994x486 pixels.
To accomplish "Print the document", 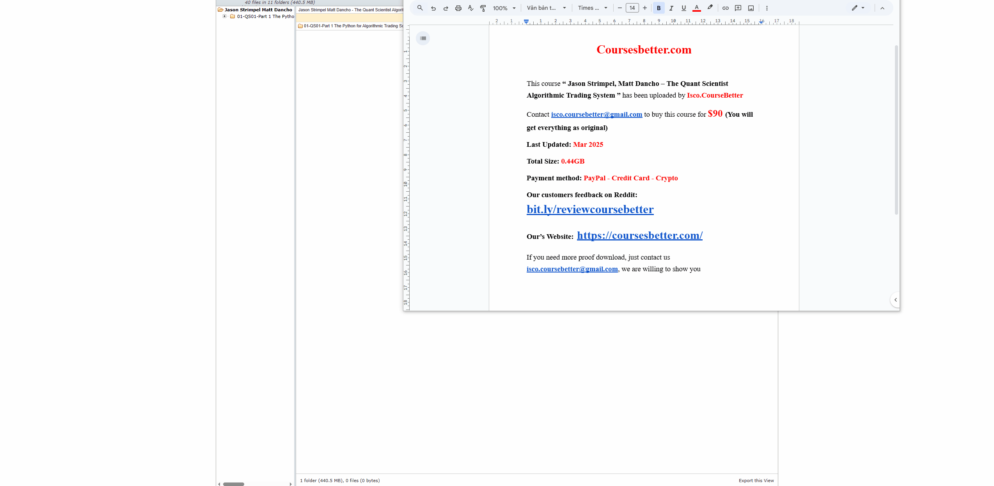I will pos(458,8).
